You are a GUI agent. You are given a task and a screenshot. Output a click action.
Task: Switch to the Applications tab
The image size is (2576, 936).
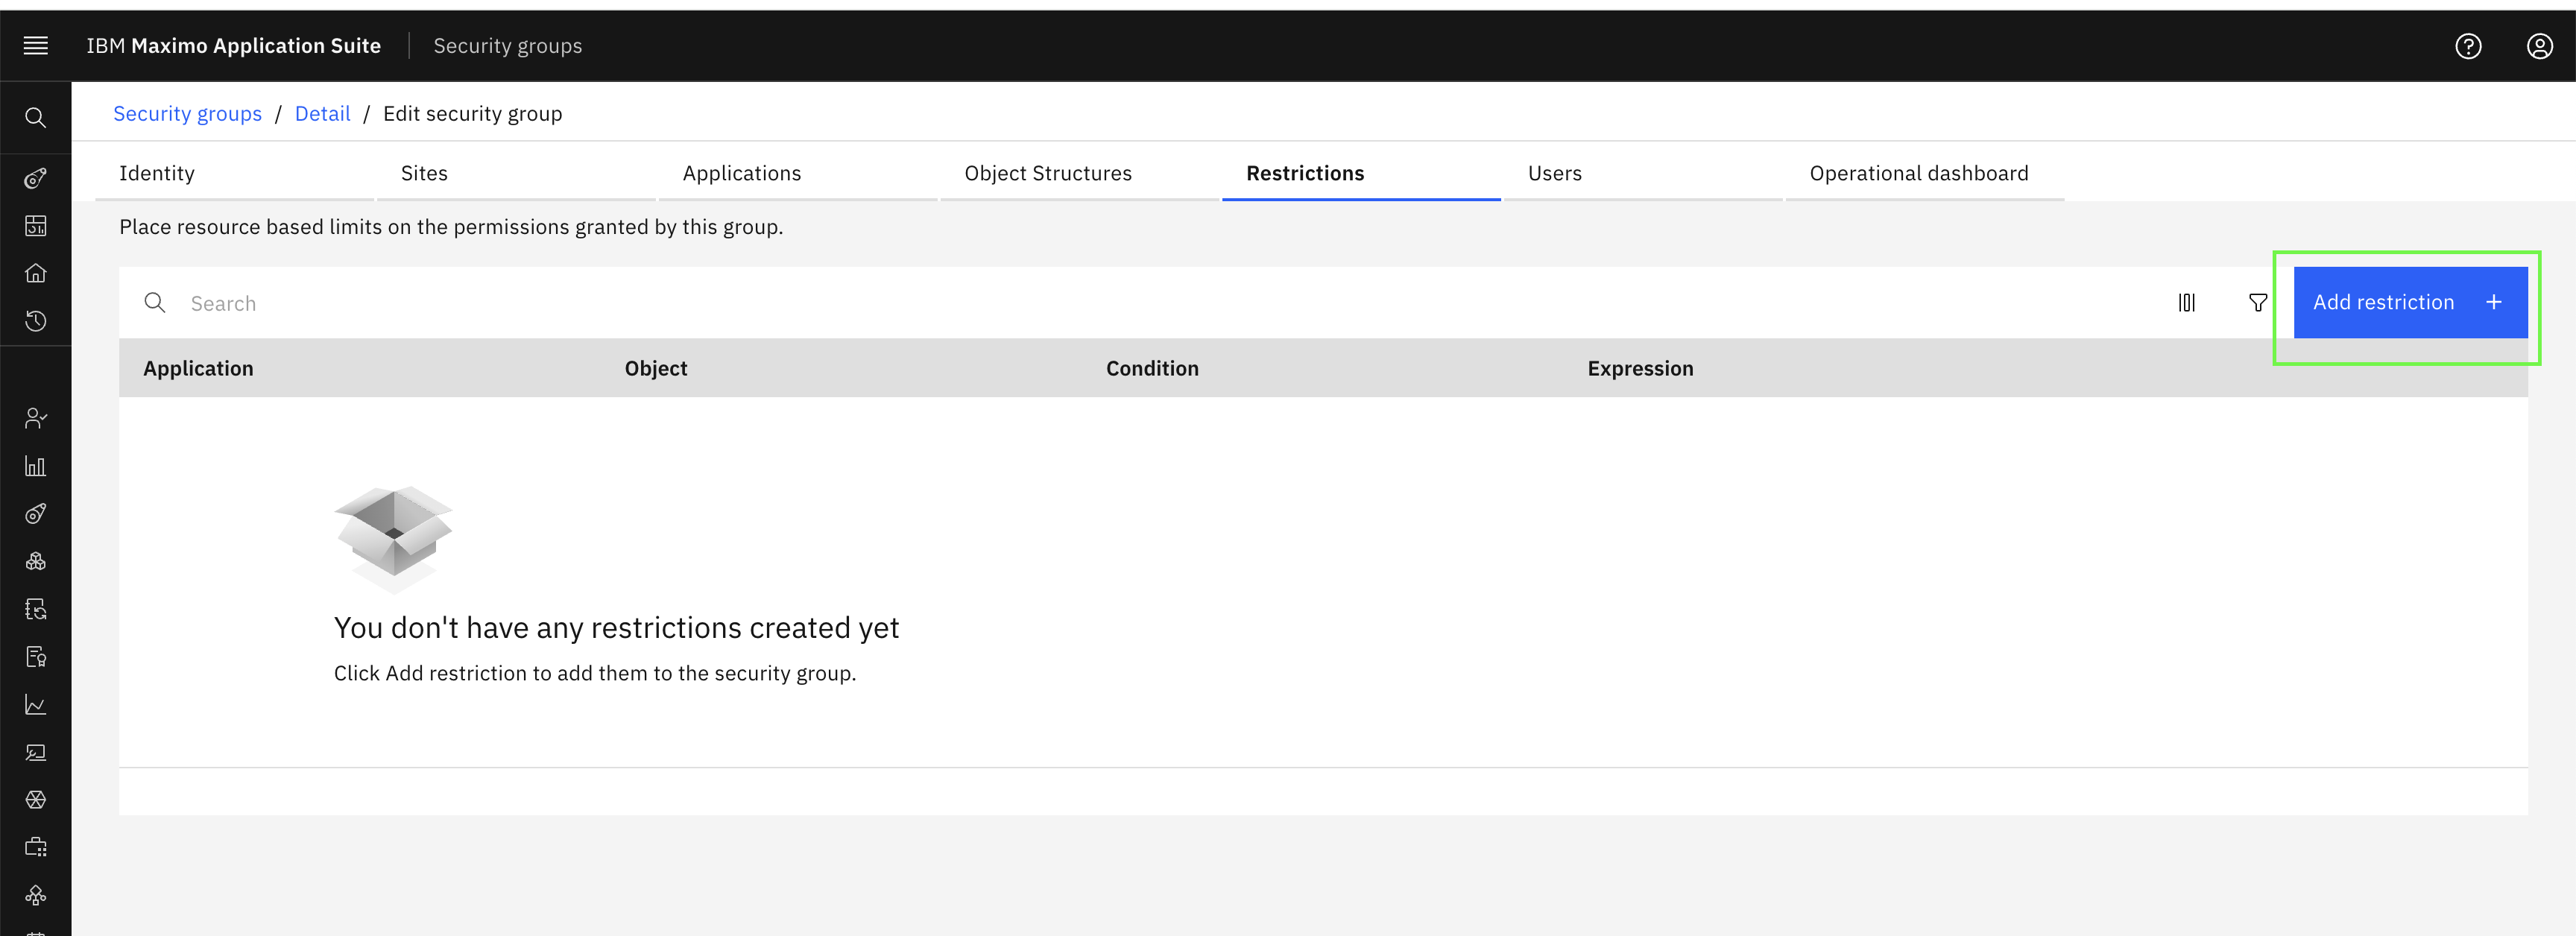[798, 173]
